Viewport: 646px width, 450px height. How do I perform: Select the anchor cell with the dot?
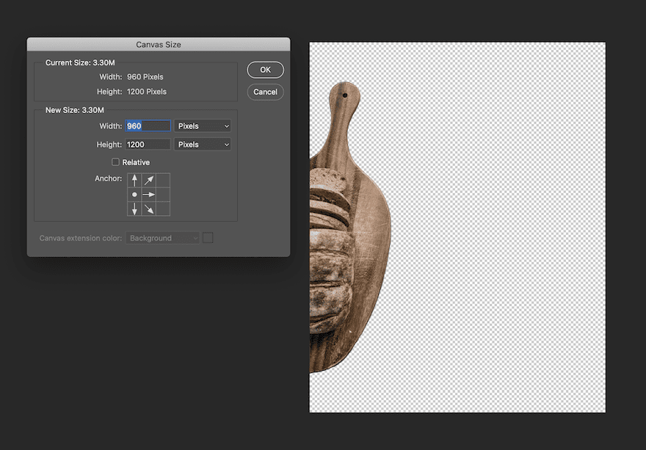pos(134,195)
